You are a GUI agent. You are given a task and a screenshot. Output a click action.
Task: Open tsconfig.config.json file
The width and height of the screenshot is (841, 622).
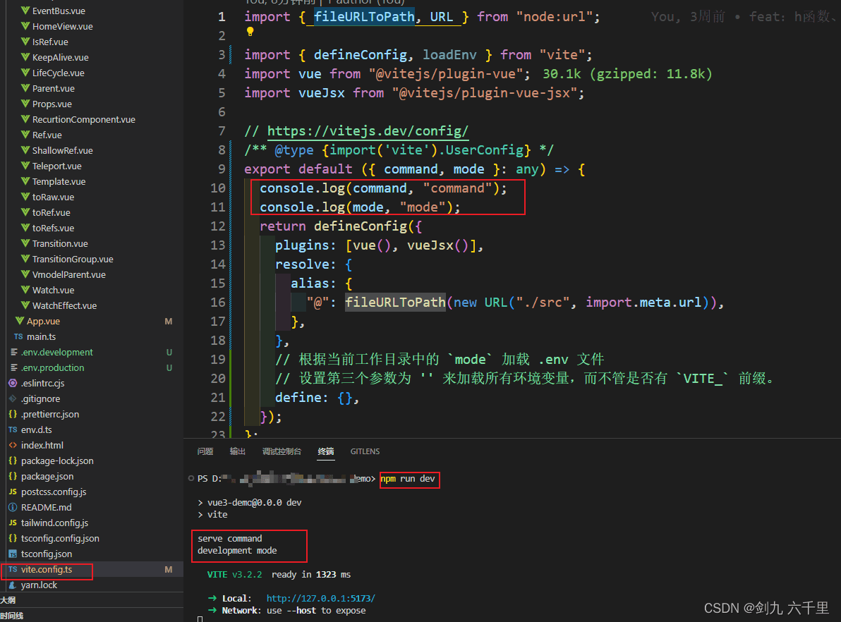60,539
